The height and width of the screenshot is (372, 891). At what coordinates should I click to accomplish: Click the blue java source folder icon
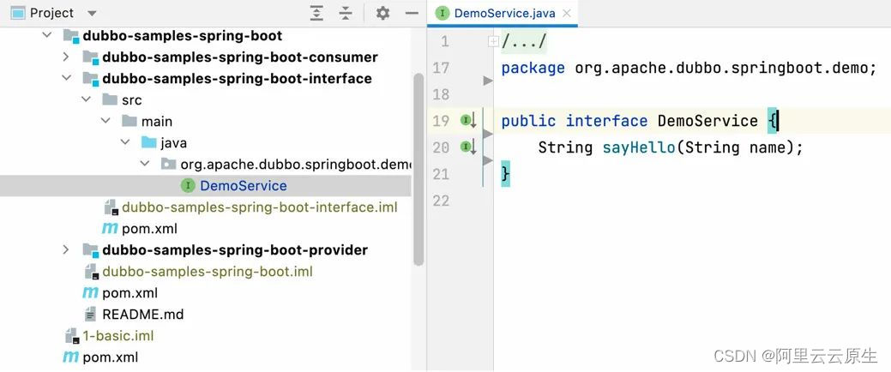point(149,142)
